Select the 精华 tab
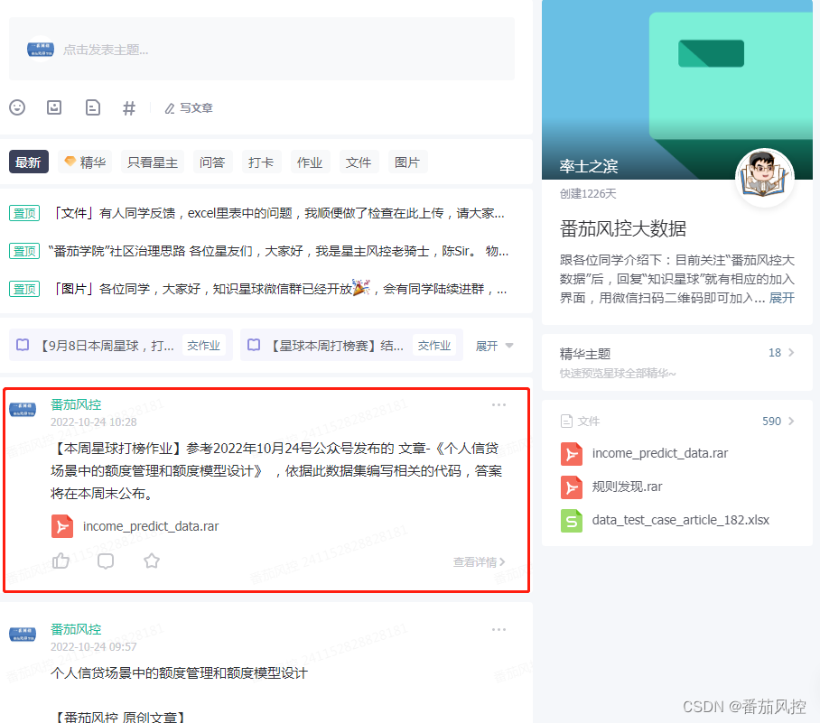The height and width of the screenshot is (723, 820). point(85,162)
